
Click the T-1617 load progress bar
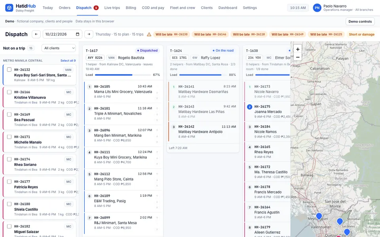tap(123, 75)
